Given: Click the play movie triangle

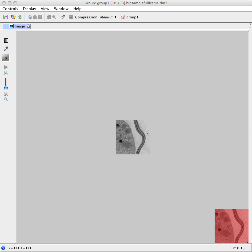Looking at the screenshot, I should click(6, 67).
